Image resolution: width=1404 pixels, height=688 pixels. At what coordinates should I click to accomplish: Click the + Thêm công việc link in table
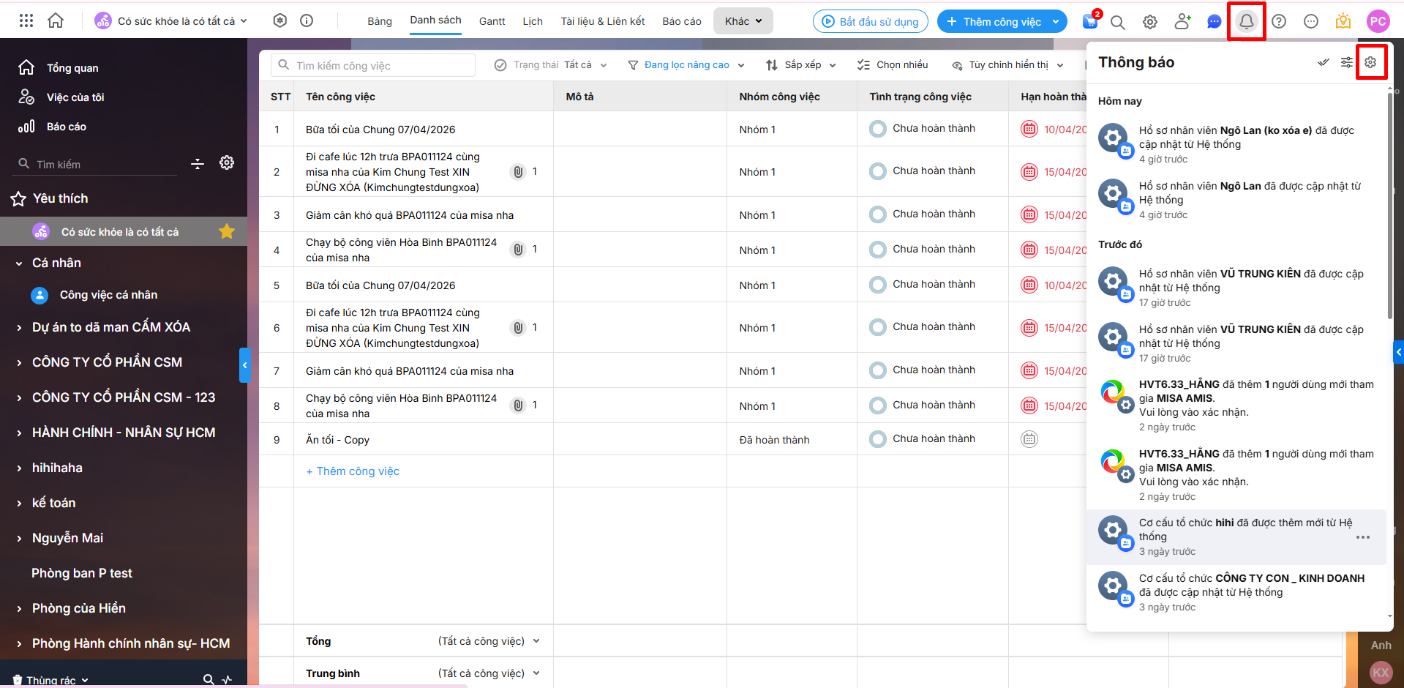click(x=353, y=471)
